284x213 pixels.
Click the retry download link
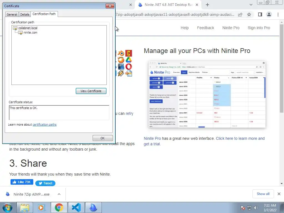click(x=130, y=113)
